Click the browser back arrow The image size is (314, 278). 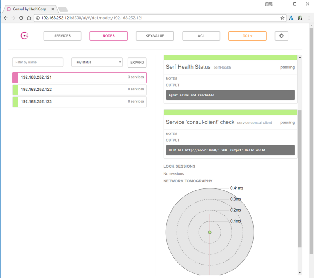point(5,18)
